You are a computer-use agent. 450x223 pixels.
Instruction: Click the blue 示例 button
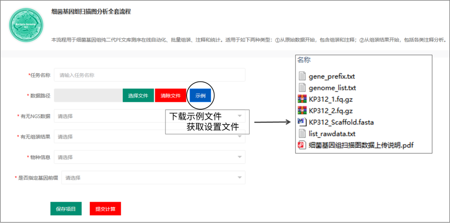(200, 95)
